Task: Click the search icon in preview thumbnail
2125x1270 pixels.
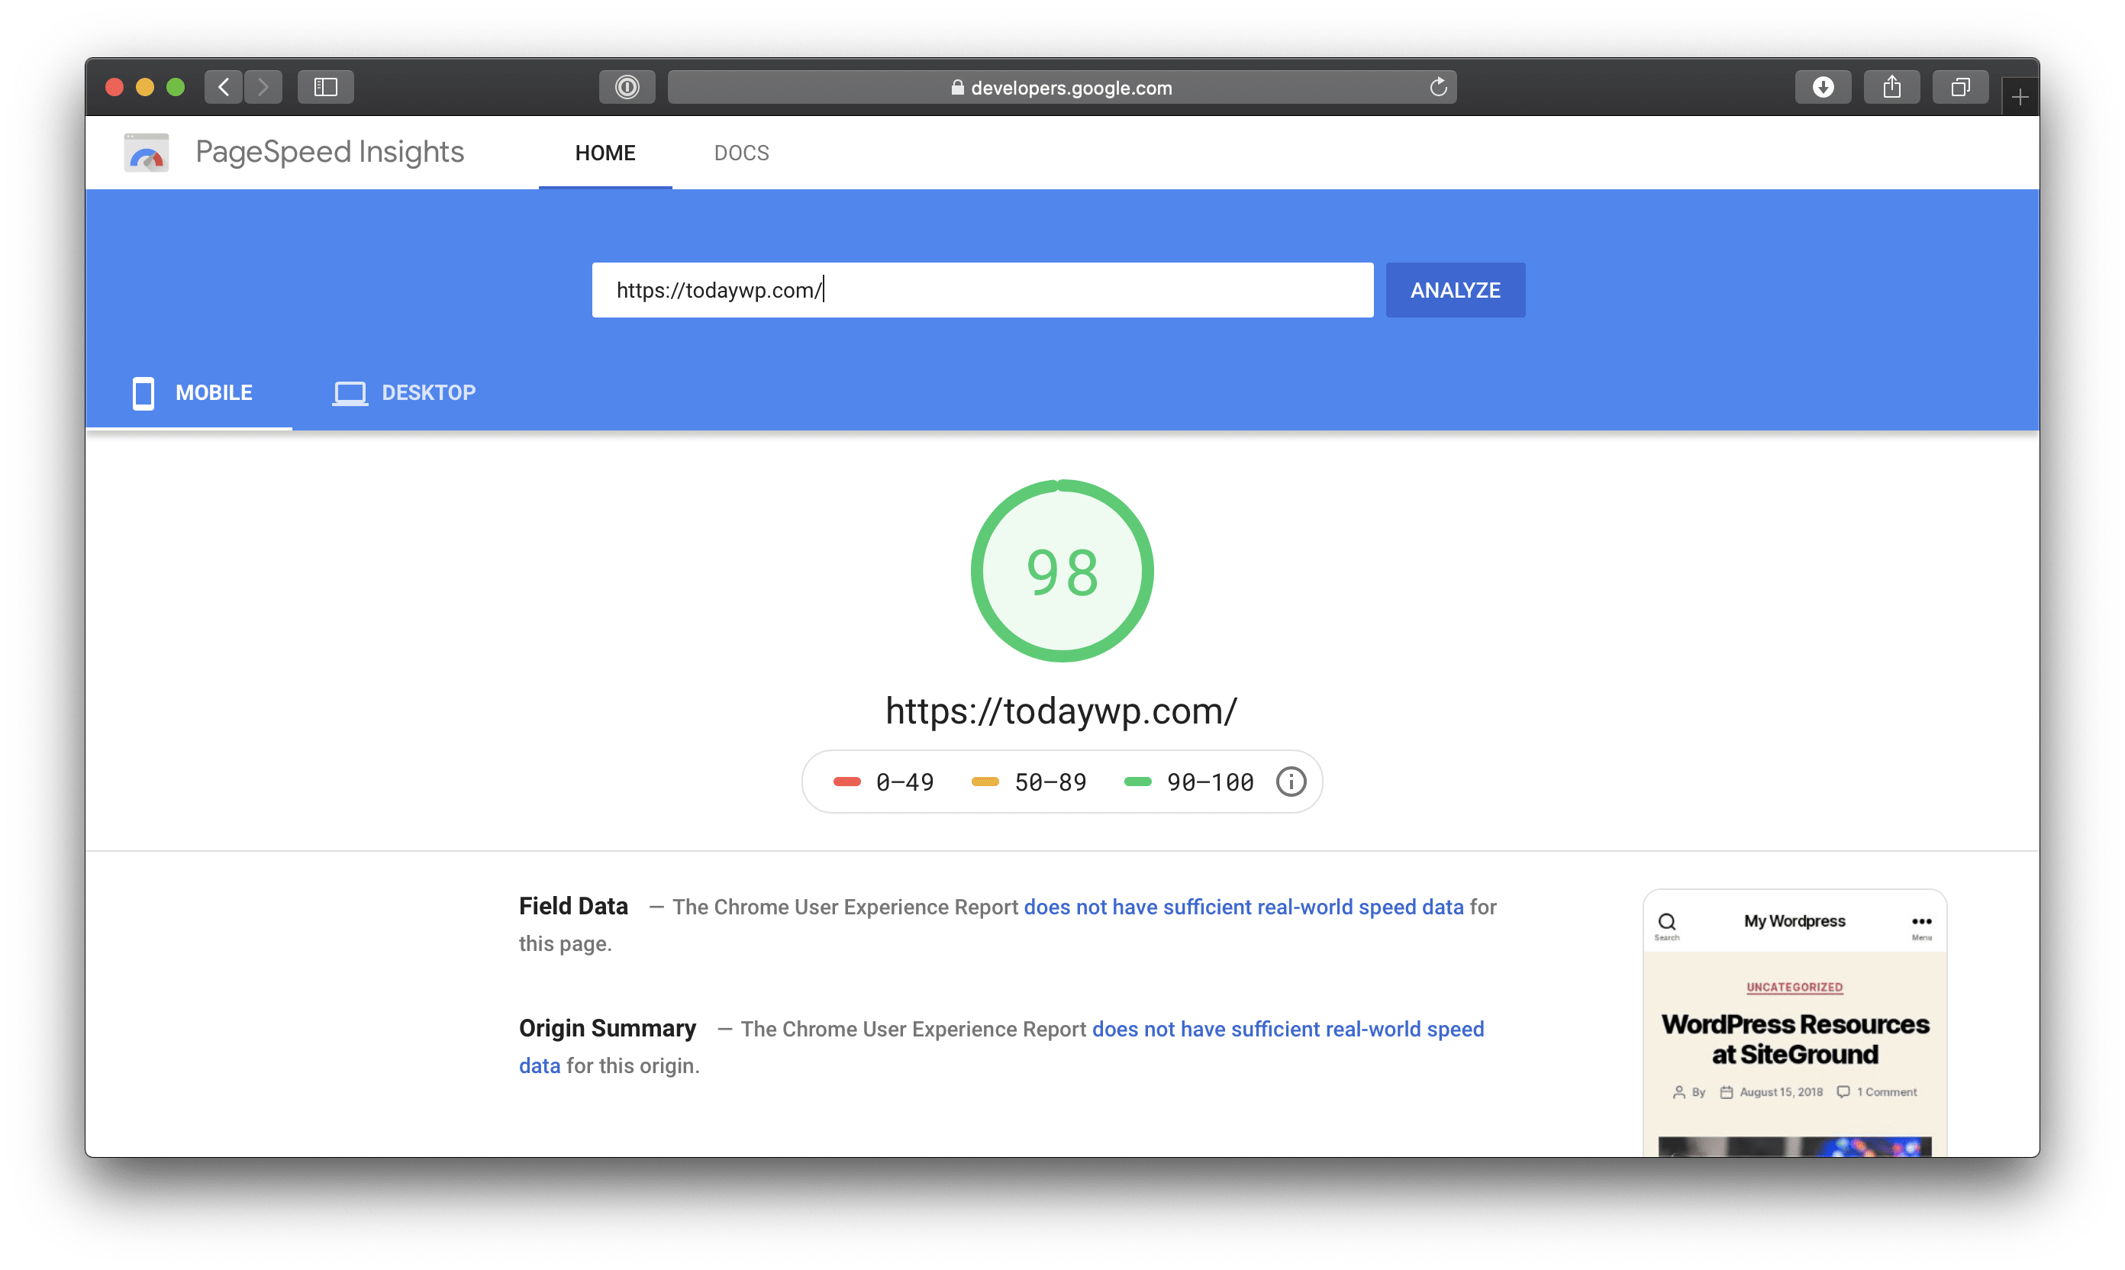Action: coord(1666,923)
